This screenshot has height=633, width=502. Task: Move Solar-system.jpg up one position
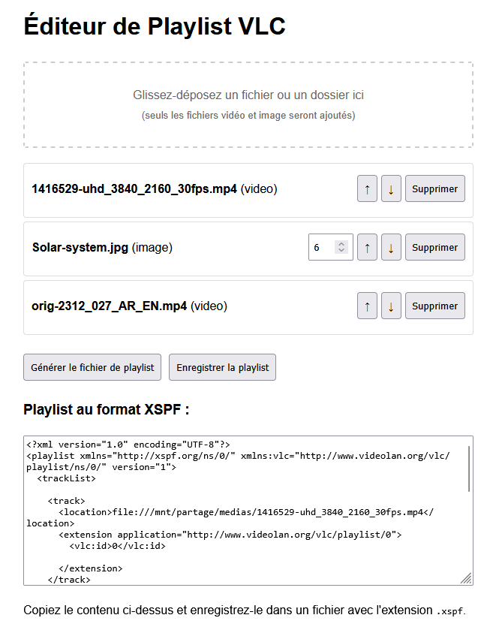(x=367, y=248)
